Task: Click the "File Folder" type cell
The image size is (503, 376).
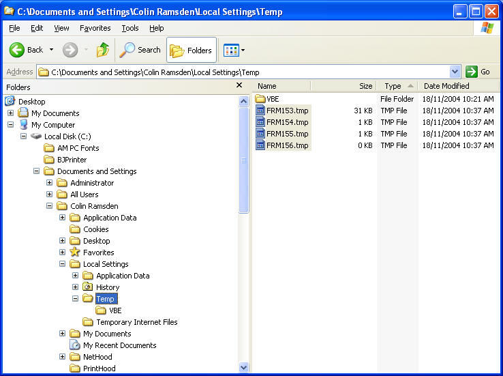Action: point(397,99)
